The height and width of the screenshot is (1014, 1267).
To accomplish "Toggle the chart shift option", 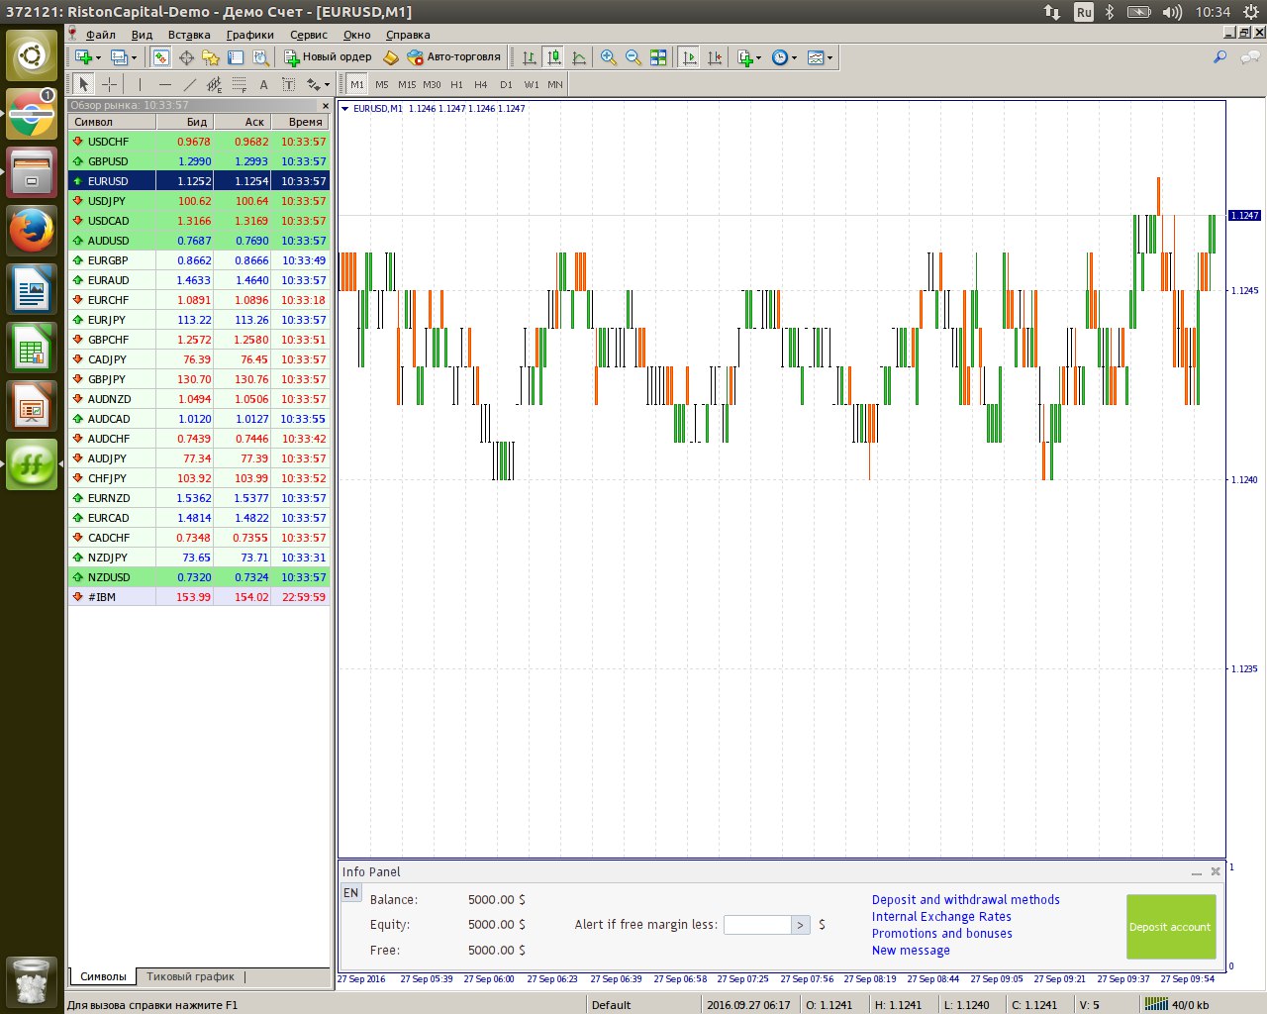I will click(x=715, y=57).
